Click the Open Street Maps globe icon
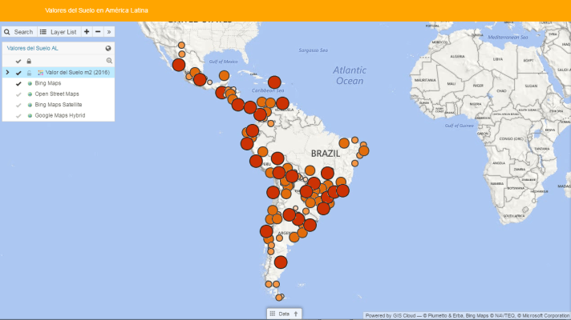The width and height of the screenshot is (571, 320). pyautogui.click(x=30, y=94)
